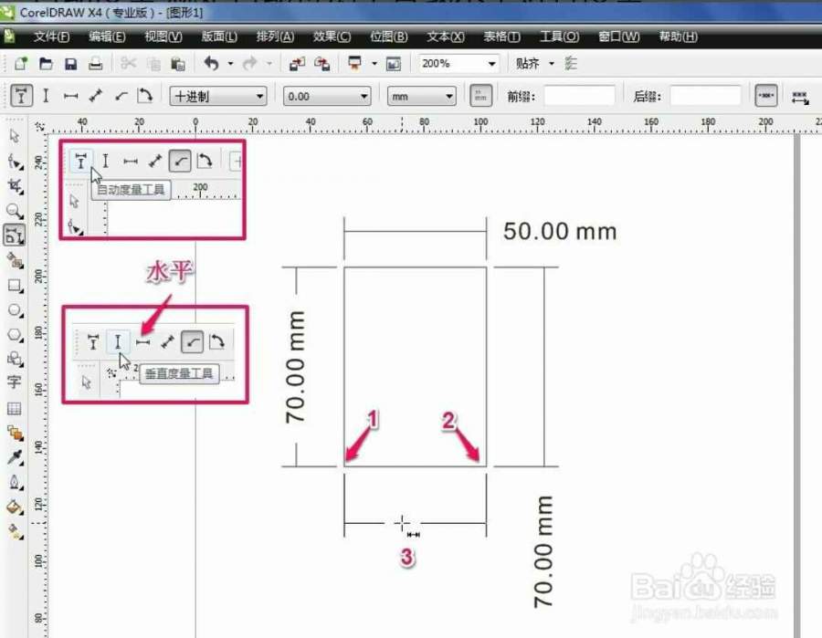Select the Fill bucket tool in the toolbox
The width and height of the screenshot is (822, 638).
click(x=15, y=507)
